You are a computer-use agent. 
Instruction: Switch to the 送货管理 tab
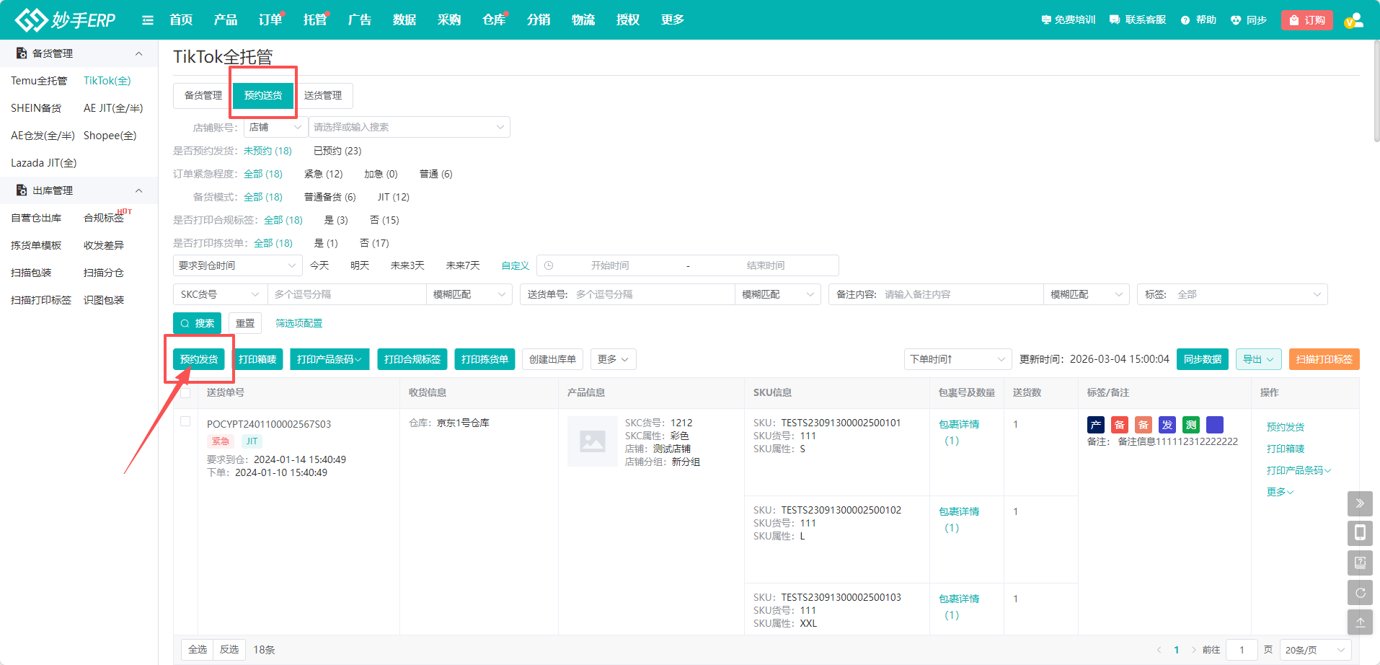click(323, 95)
